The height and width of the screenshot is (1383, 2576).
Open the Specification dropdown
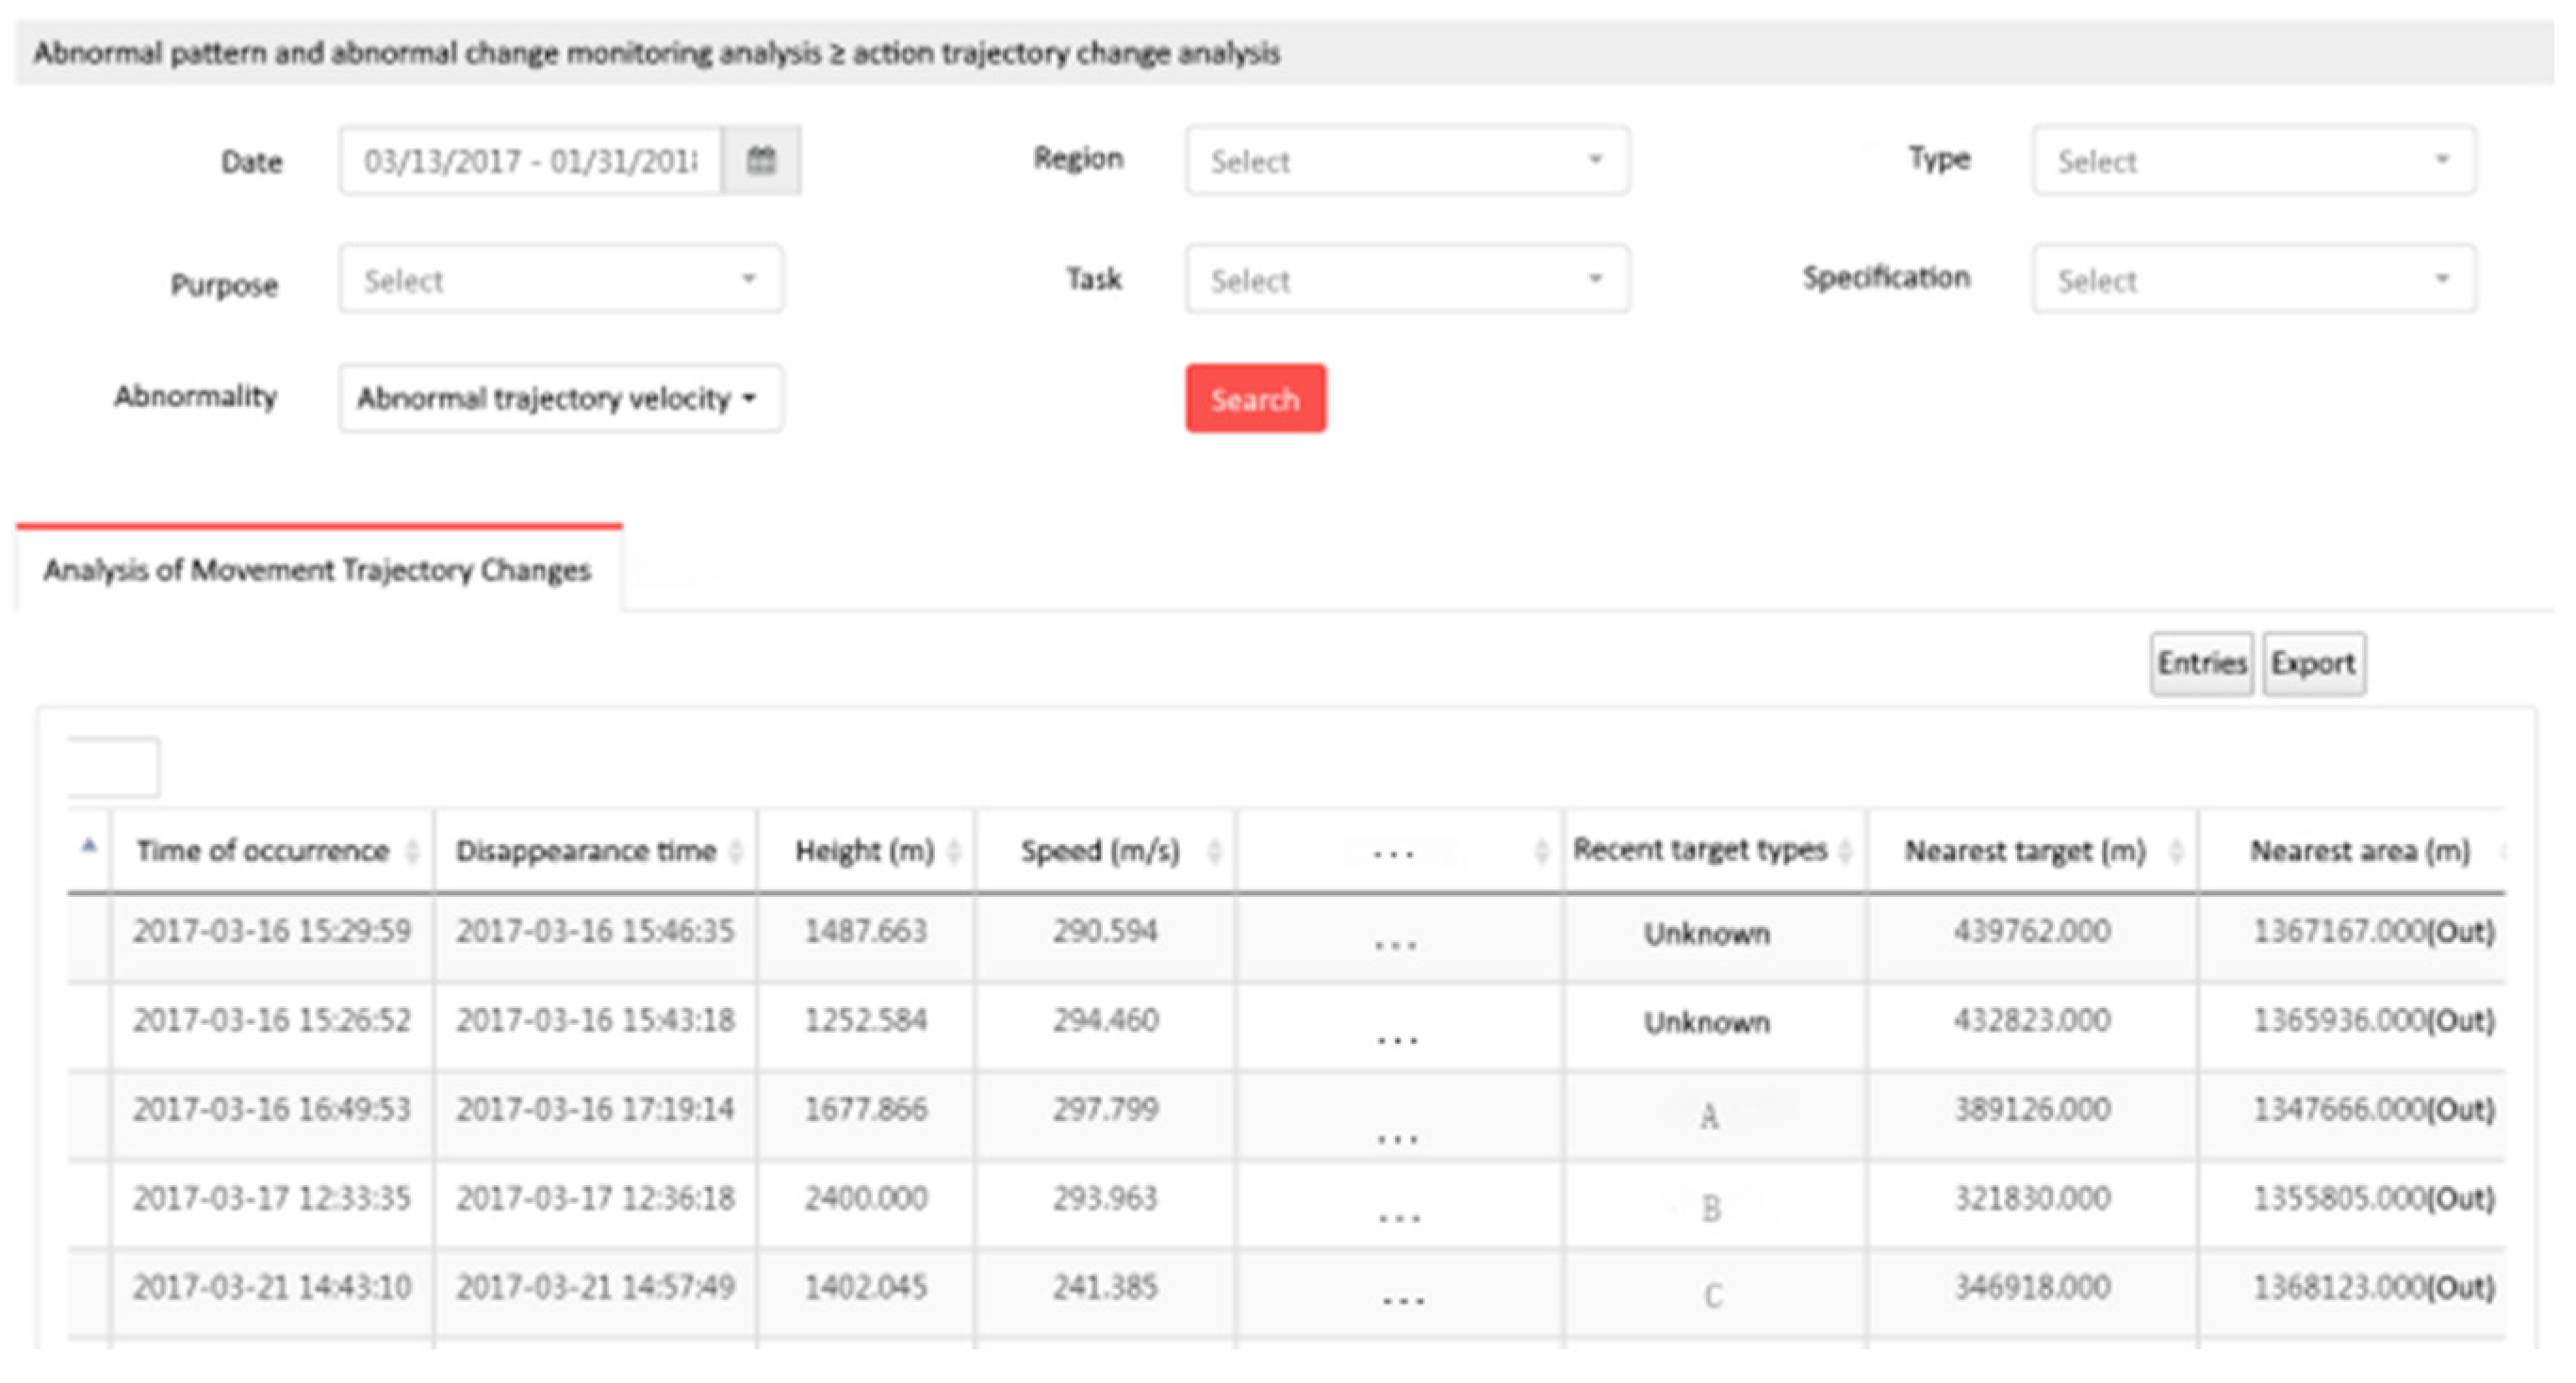(x=2254, y=280)
